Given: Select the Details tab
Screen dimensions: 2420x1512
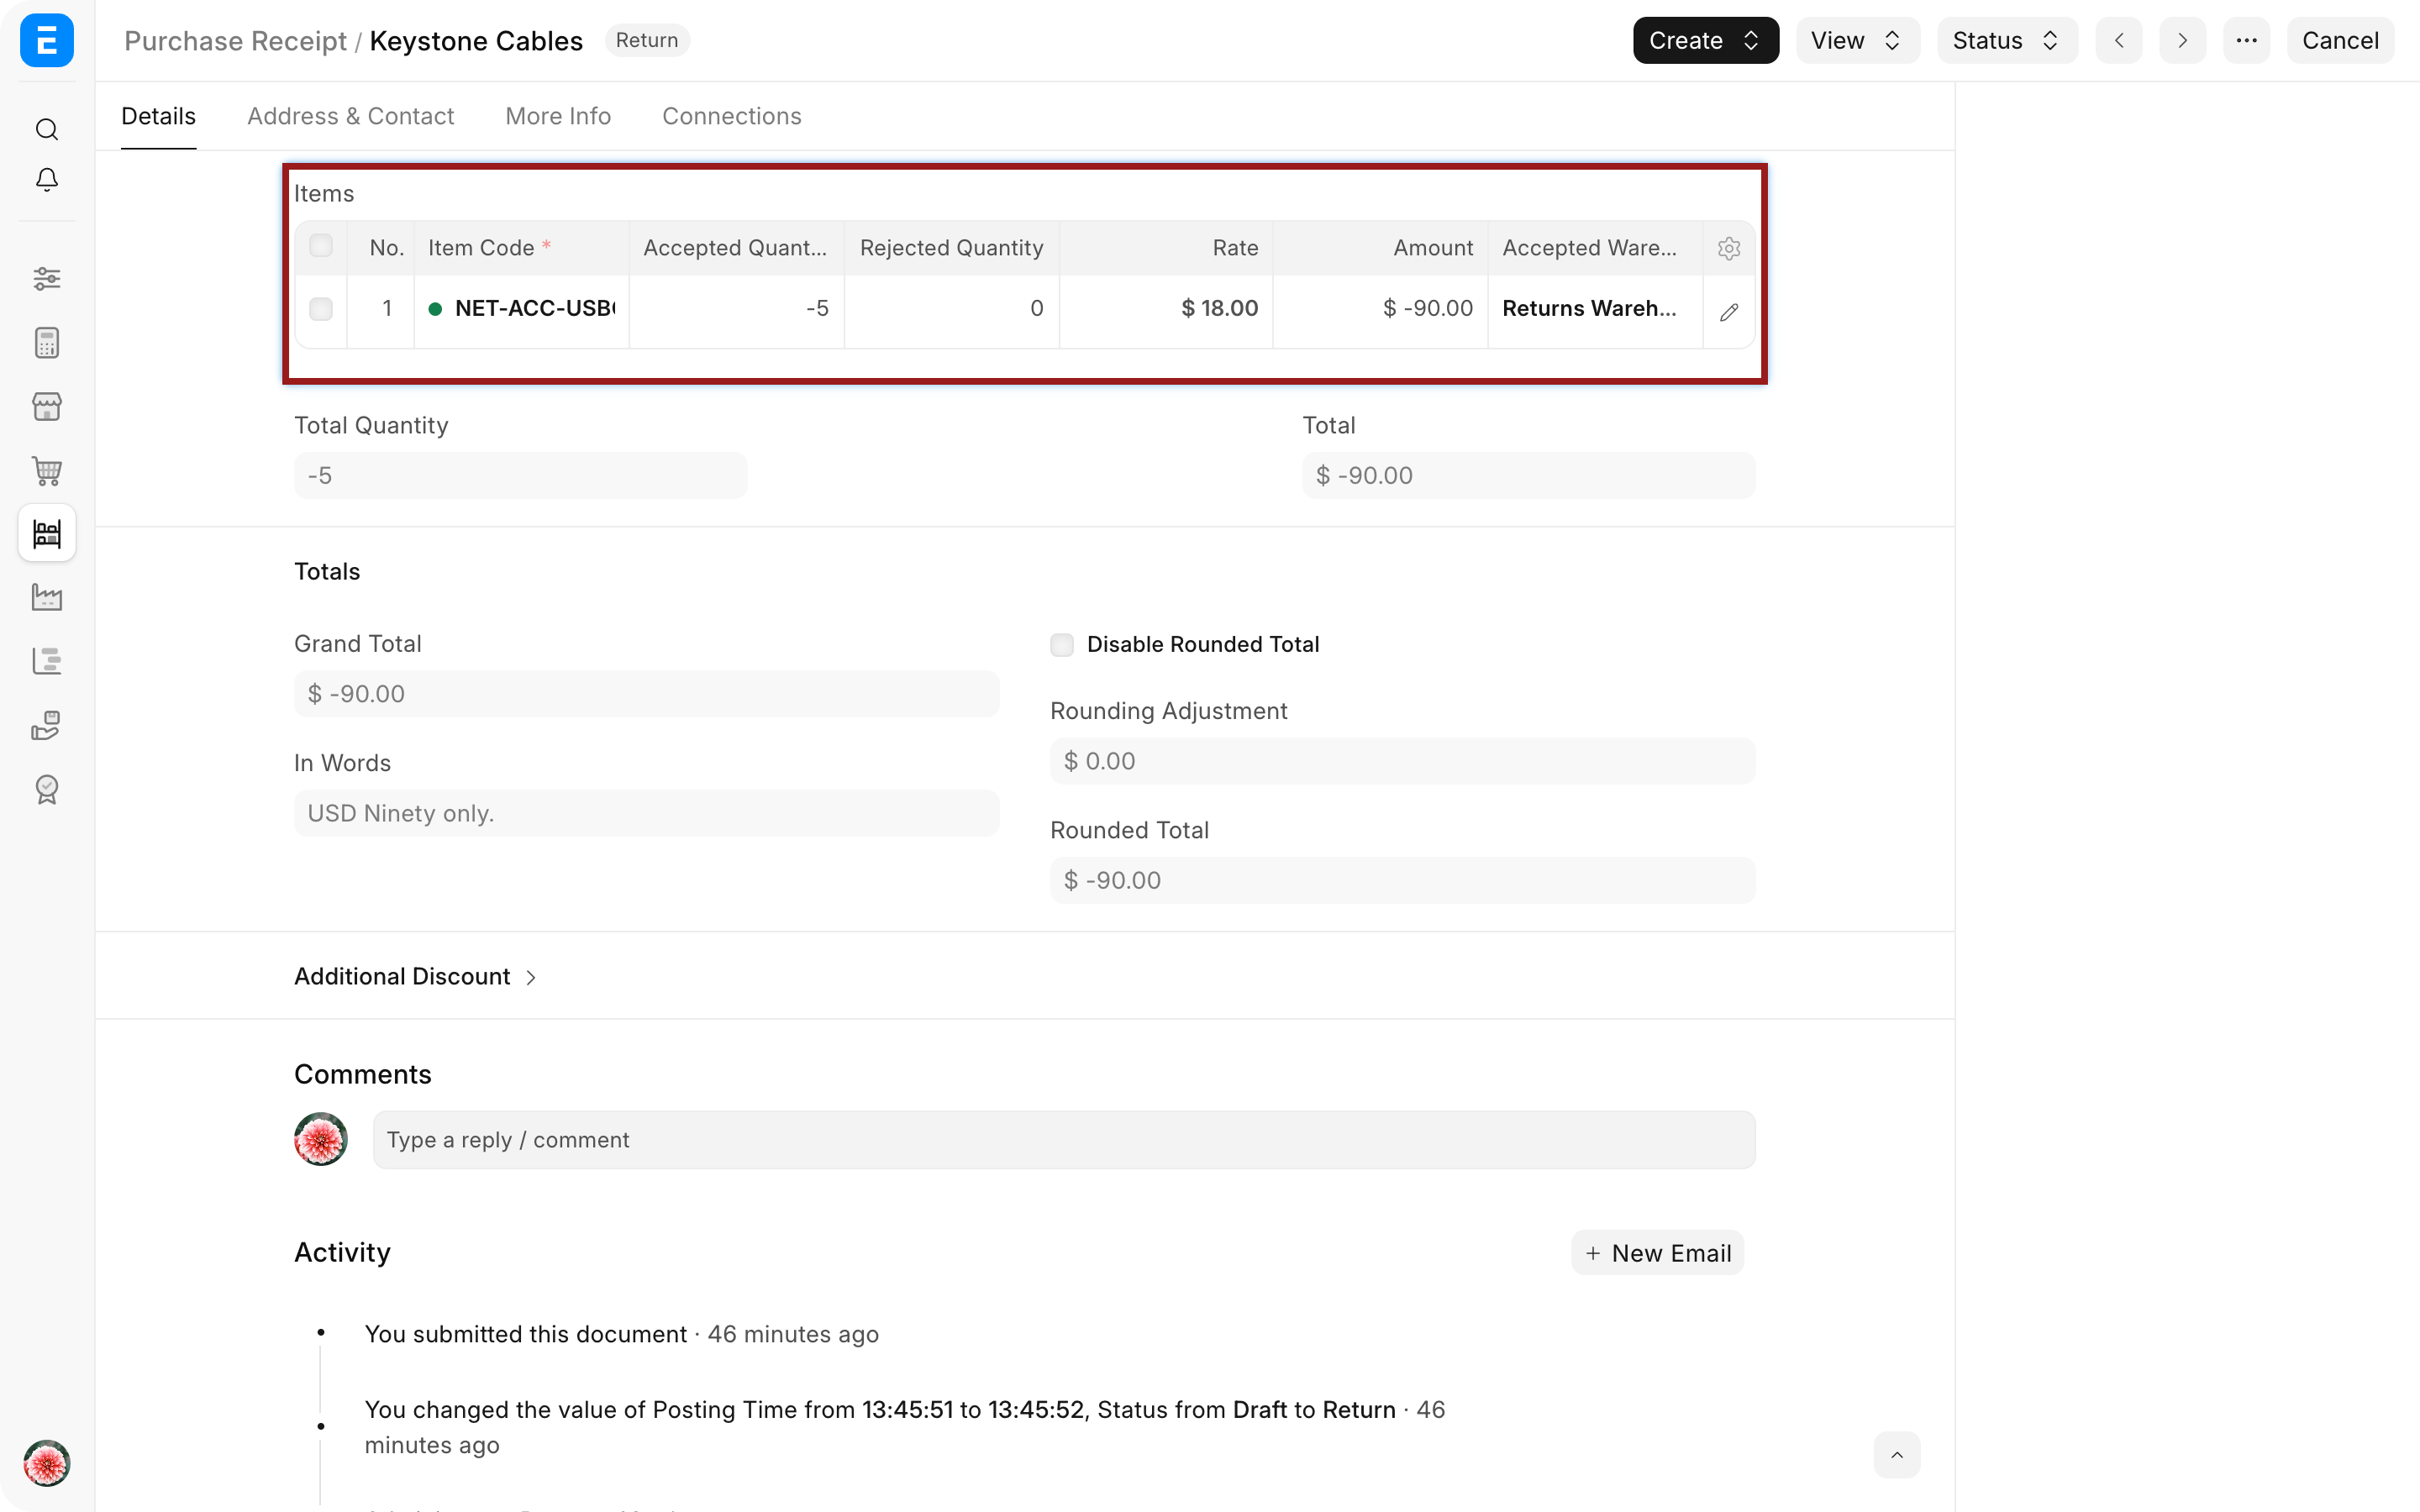Looking at the screenshot, I should tap(158, 116).
